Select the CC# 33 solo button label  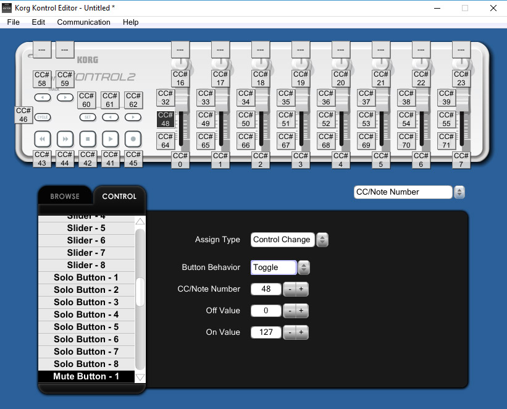click(x=205, y=98)
